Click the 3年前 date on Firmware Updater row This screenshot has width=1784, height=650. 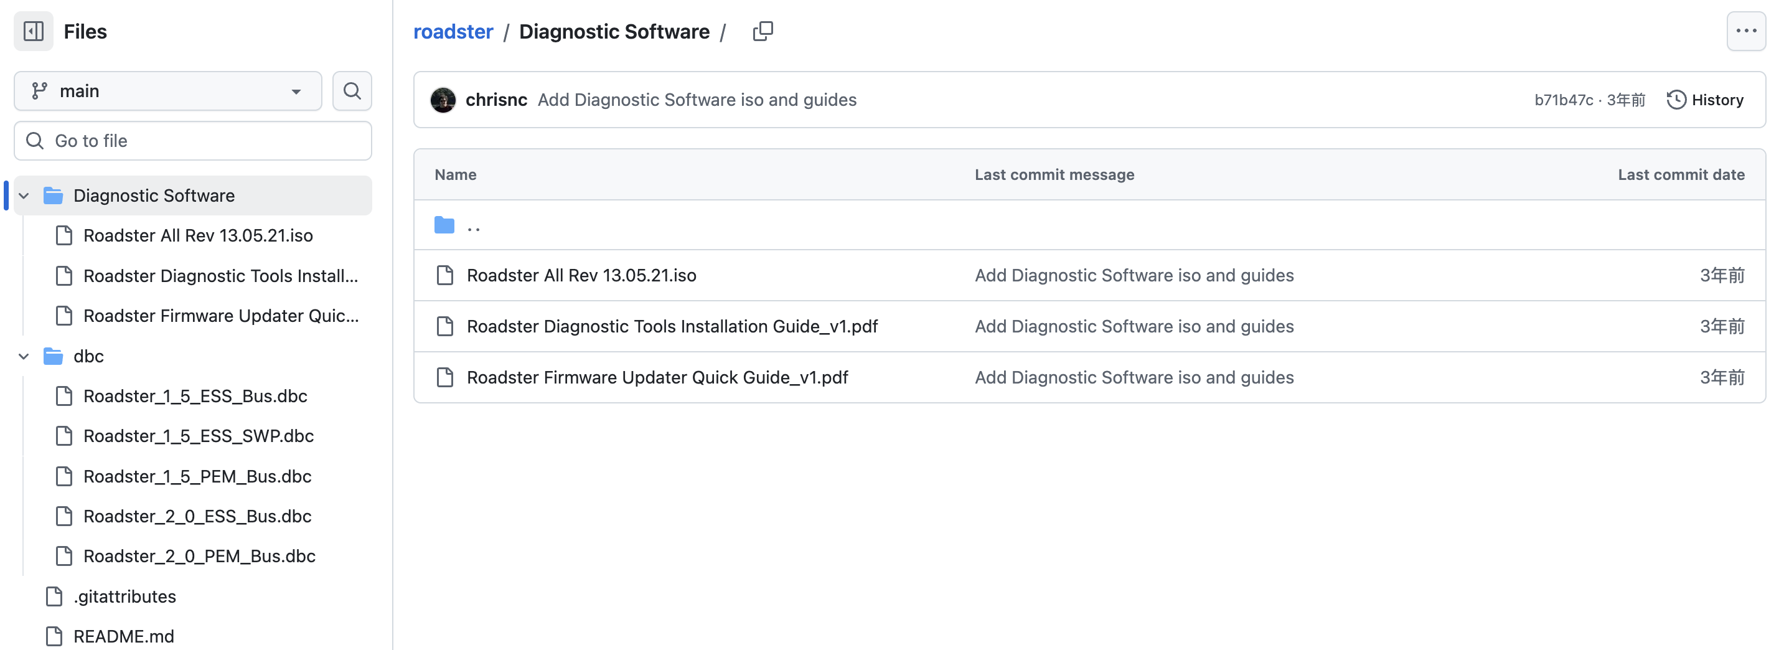(x=1722, y=378)
